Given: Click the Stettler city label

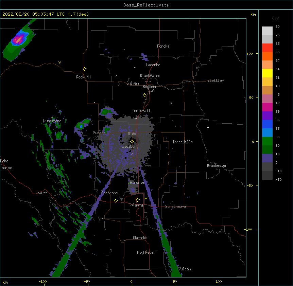Looking at the screenshot, I should pyautogui.click(x=216, y=81).
